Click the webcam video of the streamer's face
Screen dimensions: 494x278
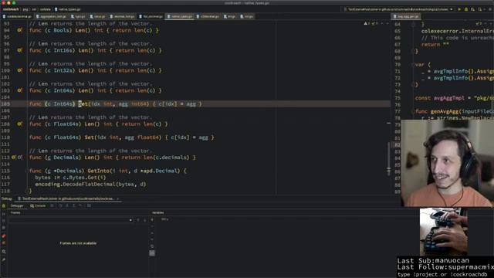[x=448, y=163]
